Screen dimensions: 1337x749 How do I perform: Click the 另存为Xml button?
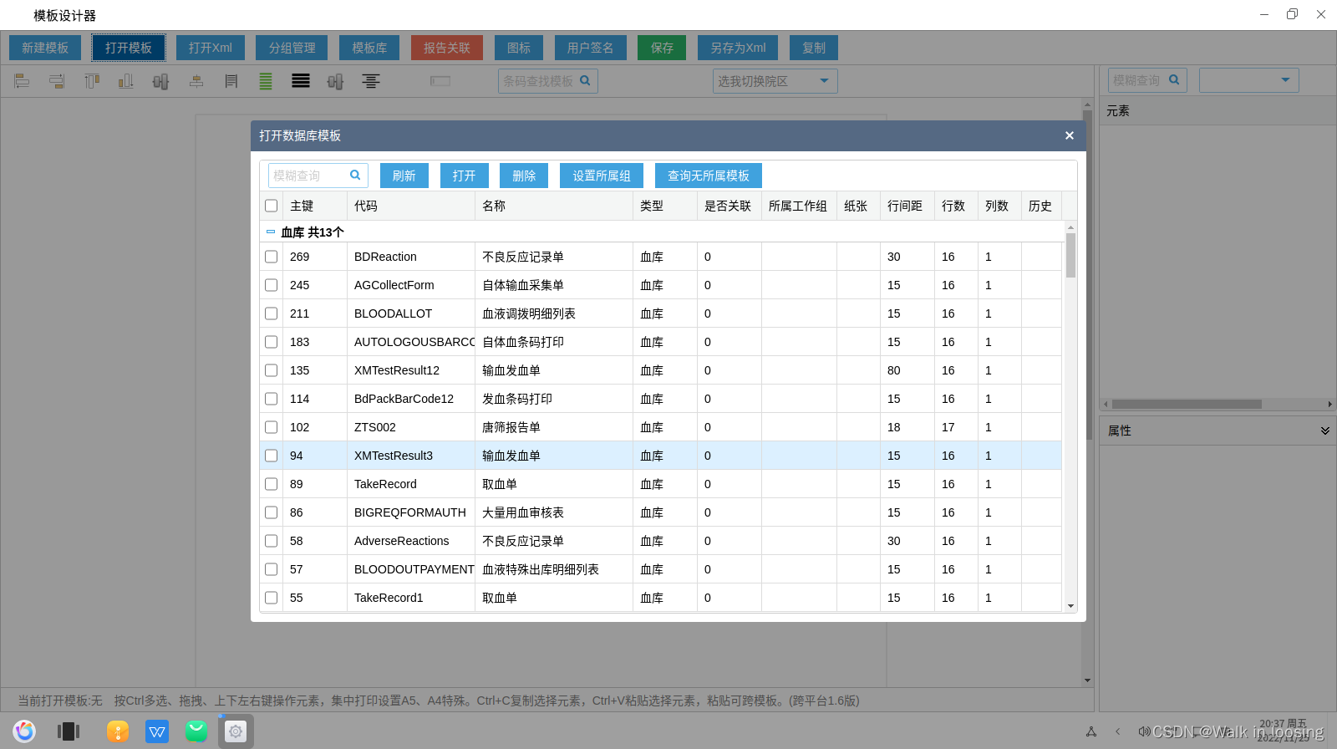tap(738, 48)
